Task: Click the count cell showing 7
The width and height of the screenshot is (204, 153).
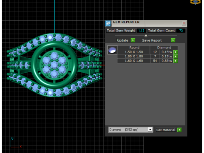Action: point(155,57)
